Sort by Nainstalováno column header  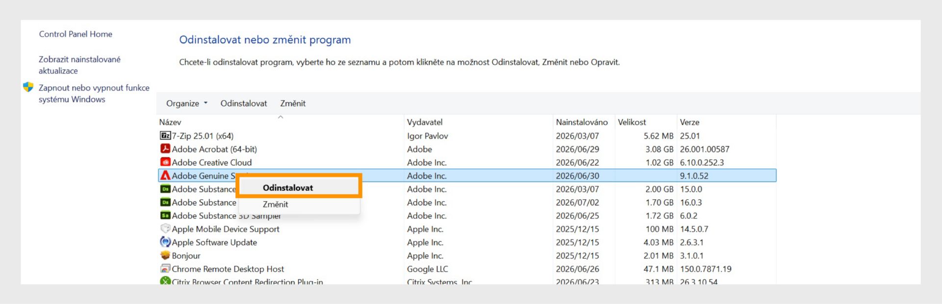point(582,122)
